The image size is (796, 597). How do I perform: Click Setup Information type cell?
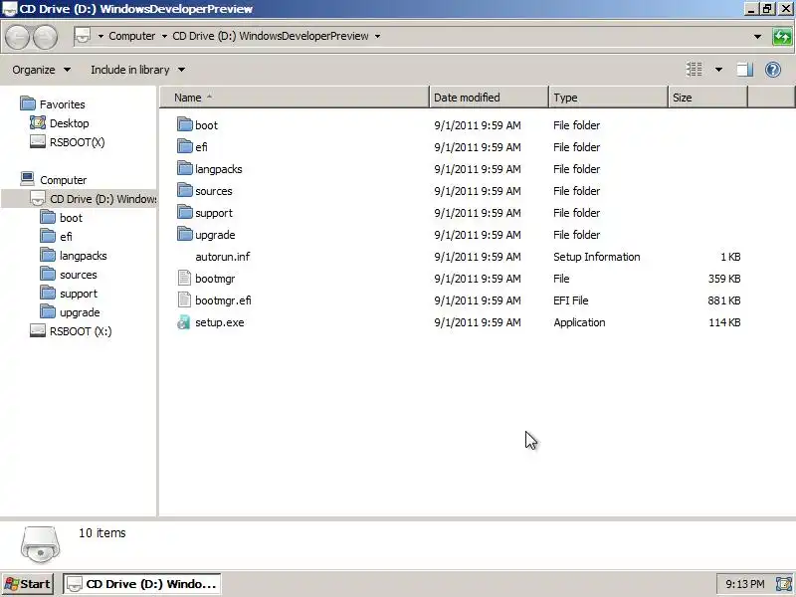tap(596, 257)
